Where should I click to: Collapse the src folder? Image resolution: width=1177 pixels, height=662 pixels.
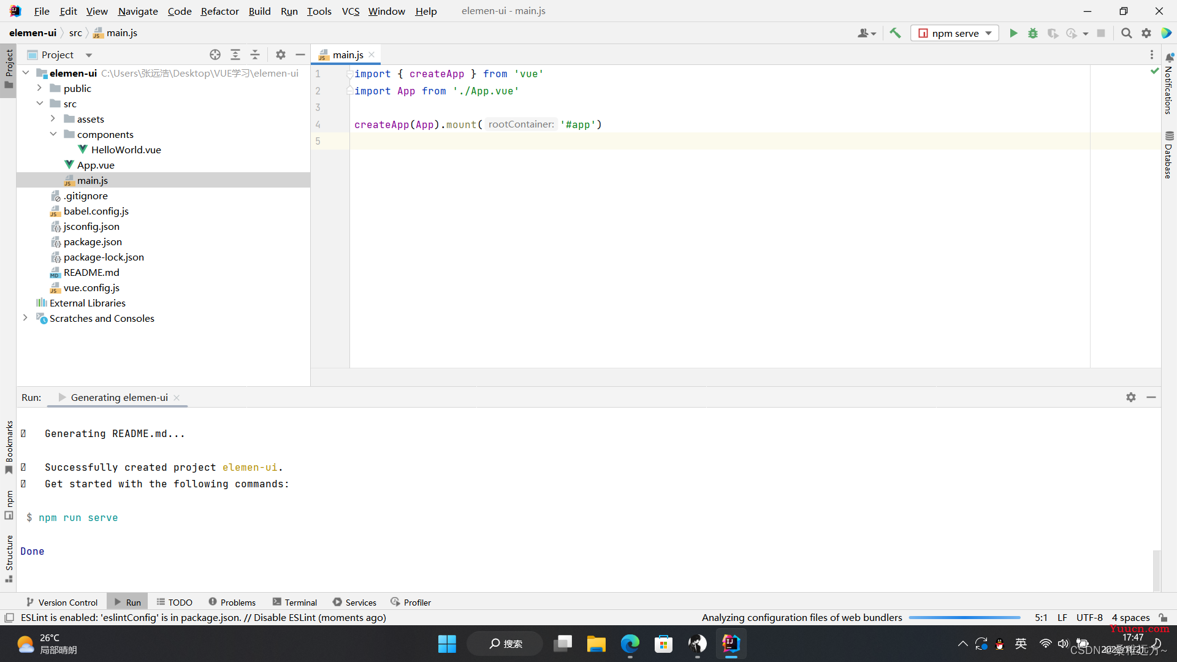pyautogui.click(x=39, y=104)
